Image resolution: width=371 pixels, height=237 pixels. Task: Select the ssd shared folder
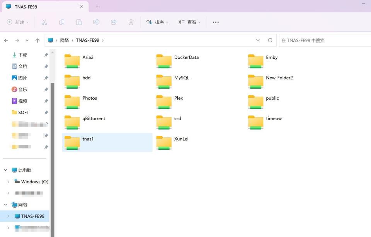[x=169, y=122]
